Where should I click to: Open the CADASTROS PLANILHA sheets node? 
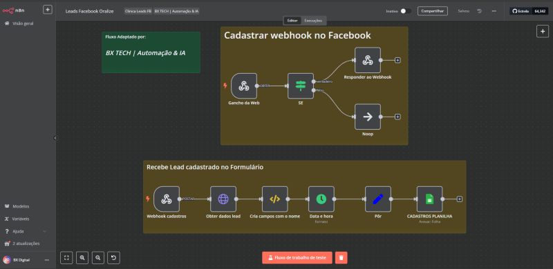point(429,199)
